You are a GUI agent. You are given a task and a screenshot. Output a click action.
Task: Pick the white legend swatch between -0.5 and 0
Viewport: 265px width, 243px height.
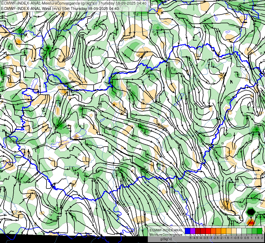click(x=239, y=231)
